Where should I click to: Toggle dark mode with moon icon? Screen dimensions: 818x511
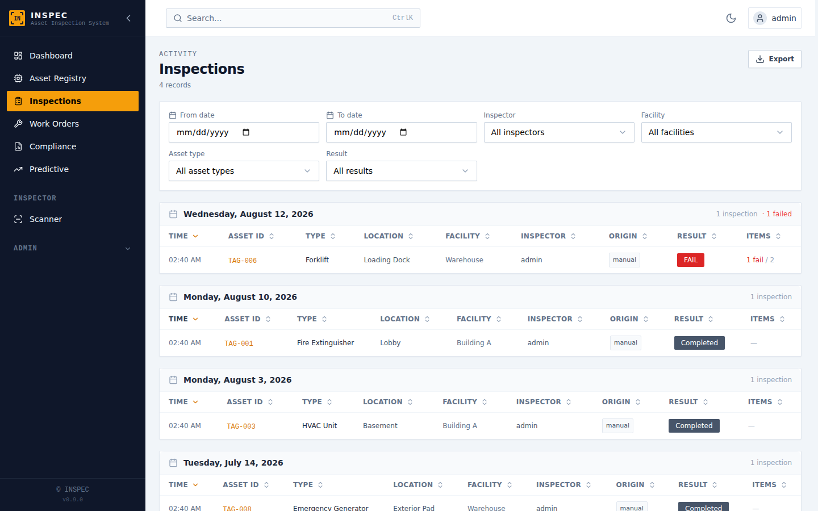(731, 18)
